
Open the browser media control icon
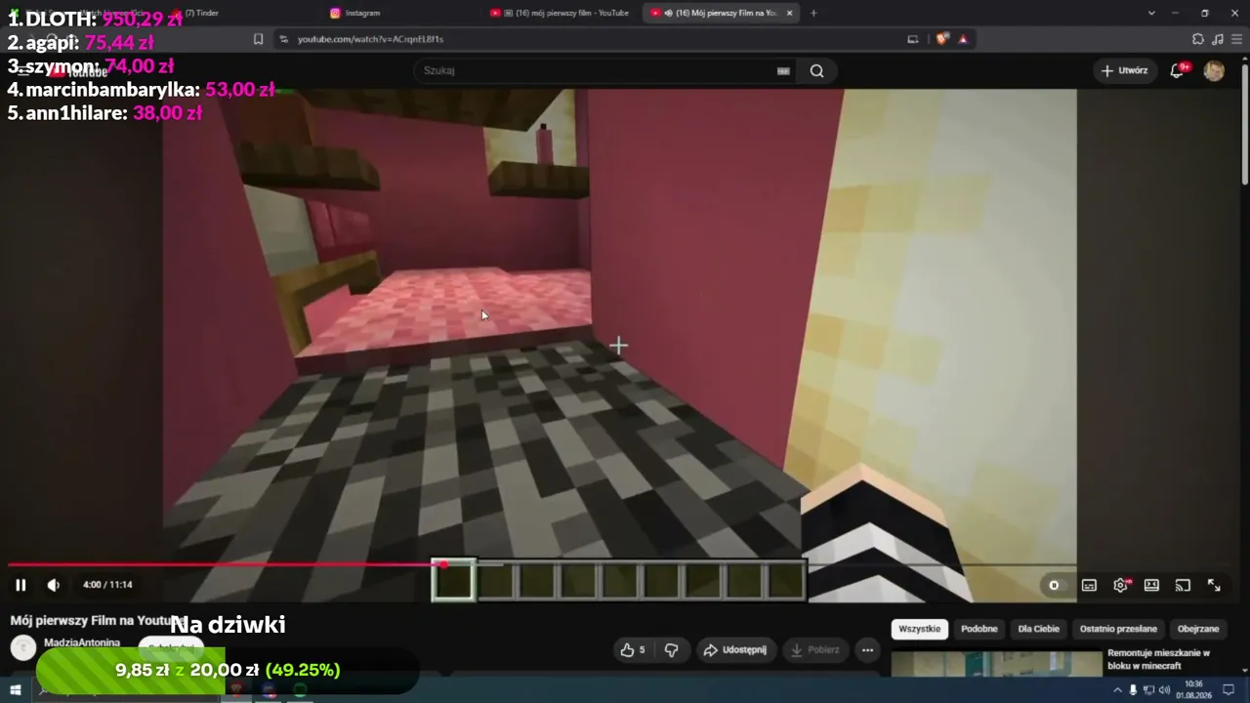[1218, 39]
